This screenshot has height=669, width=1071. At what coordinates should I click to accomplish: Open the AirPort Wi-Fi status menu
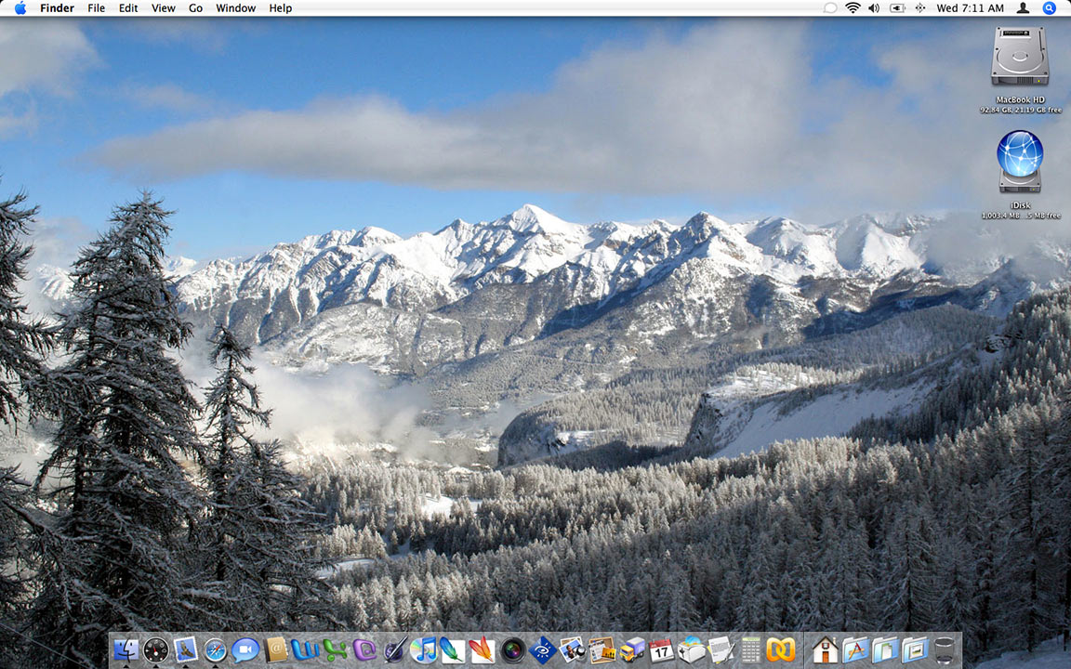tap(853, 8)
